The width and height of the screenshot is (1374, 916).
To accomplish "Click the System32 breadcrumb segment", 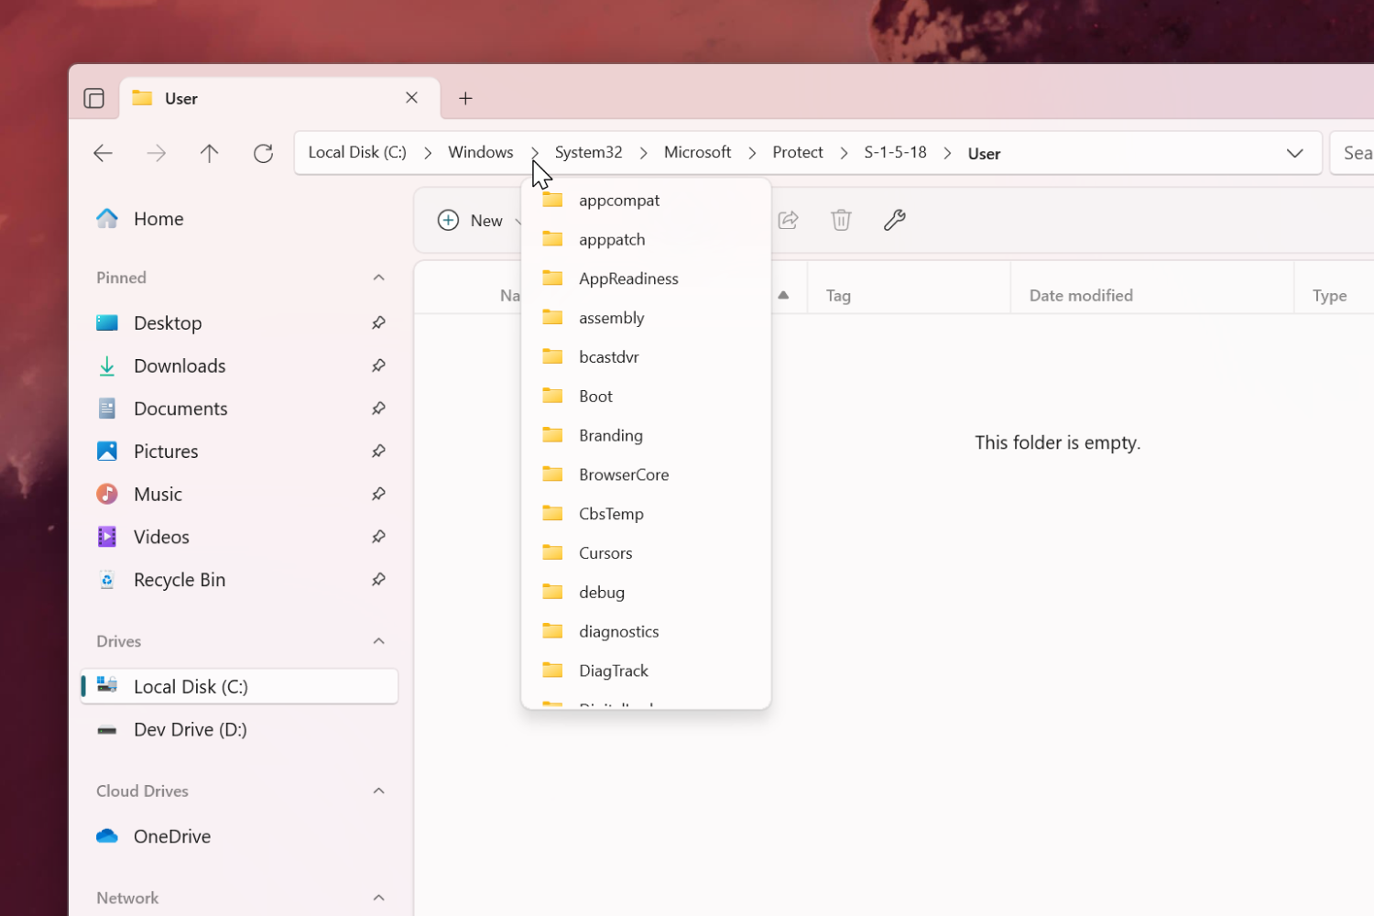I will tap(588, 152).
